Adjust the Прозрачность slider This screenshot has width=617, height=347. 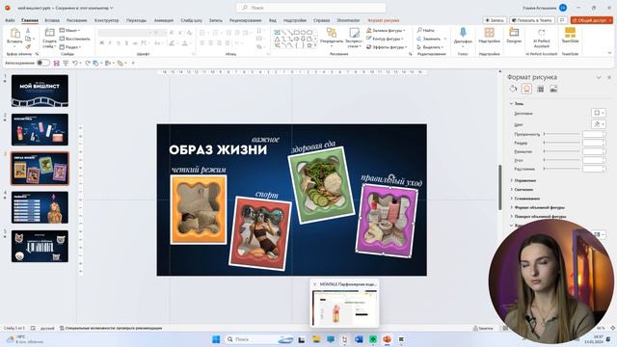point(562,134)
